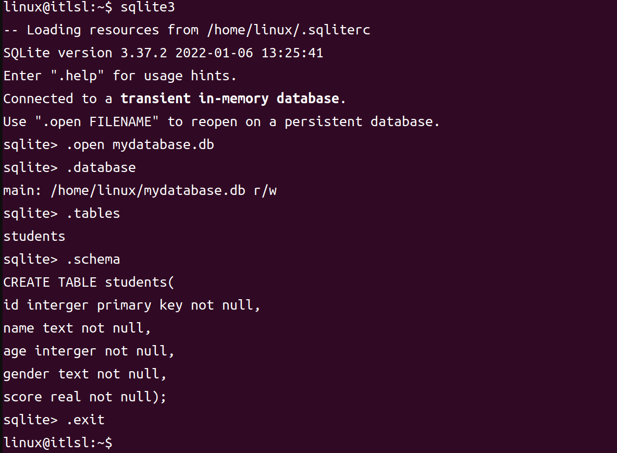Viewport: 617px width, 453px height.
Task: Click the "name text not null" line
Action: [x=77, y=328]
